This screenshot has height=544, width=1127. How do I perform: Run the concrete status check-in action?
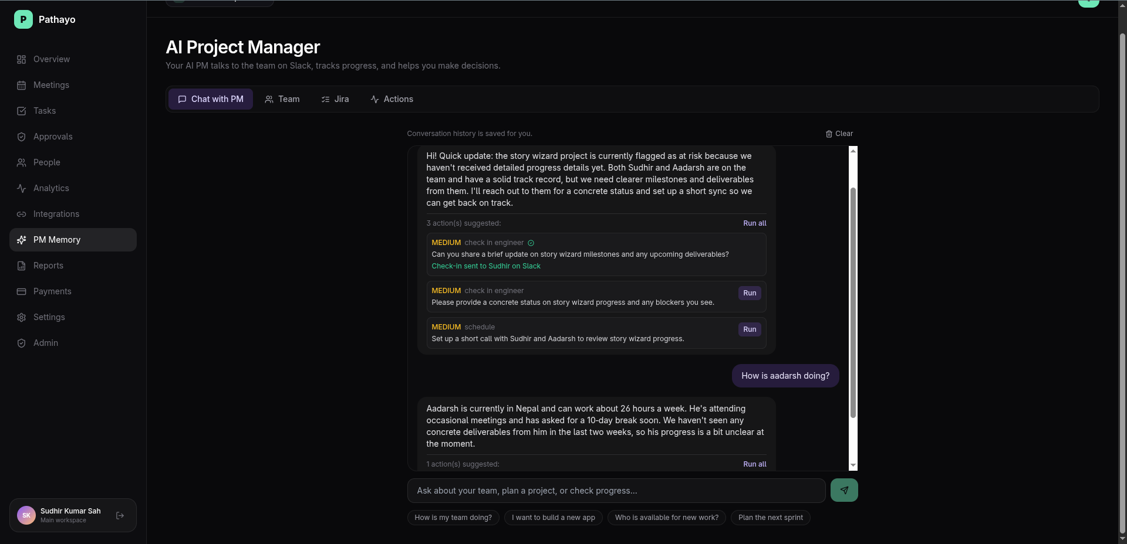(750, 293)
